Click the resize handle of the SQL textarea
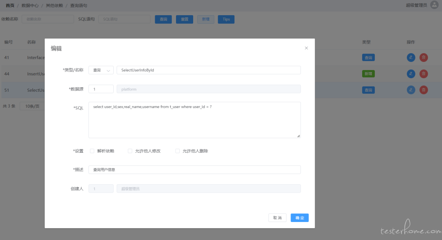The height and width of the screenshot is (240, 442). [x=298, y=136]
